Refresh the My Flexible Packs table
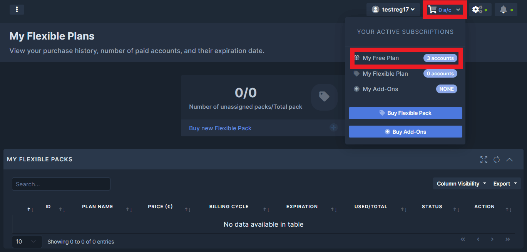The width and height of the screenshot is (527, 252). point(497,159)
